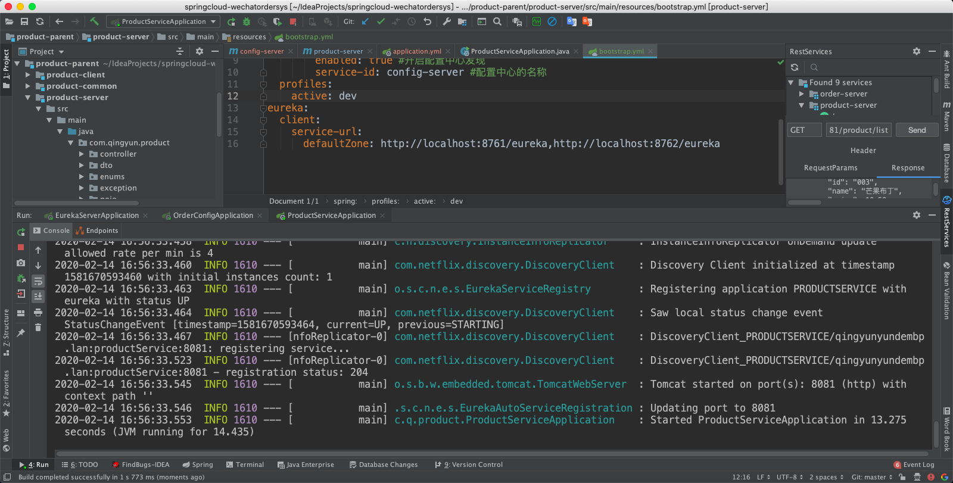Open the Event Log
953x483 pixels.
point(914,465)
